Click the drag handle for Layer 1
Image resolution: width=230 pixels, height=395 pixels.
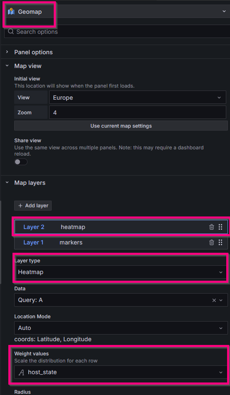pos(220,242)
